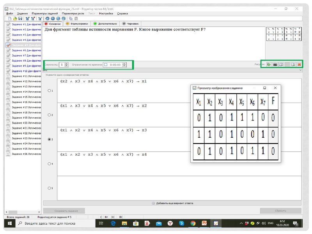Viewport: 312px width, 234px height.
Task: Click Добавить еще вариант ответа button
Action: [172, 203]
